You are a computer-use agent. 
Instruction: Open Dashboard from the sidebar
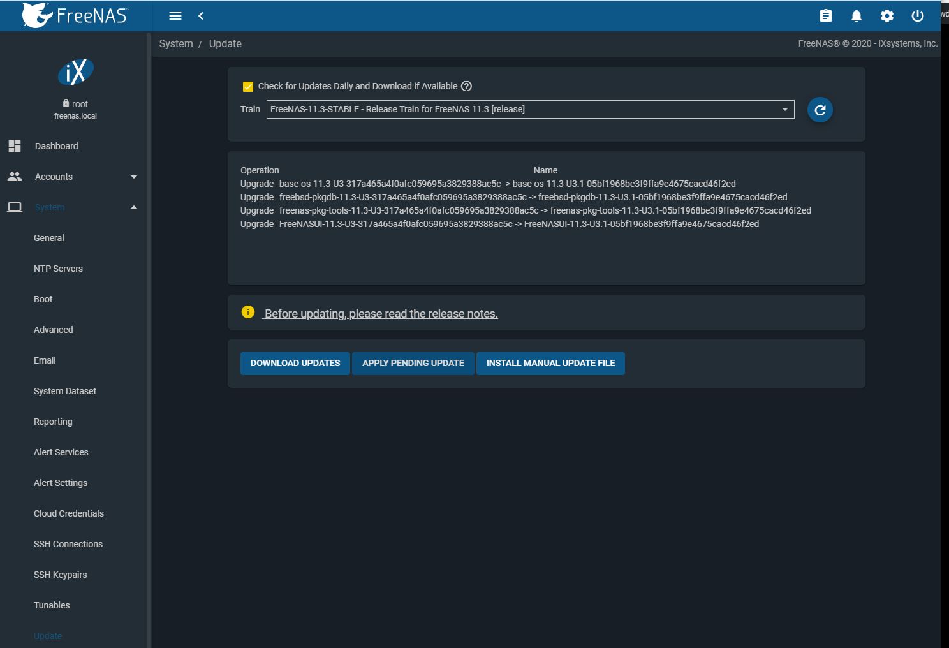56,146
